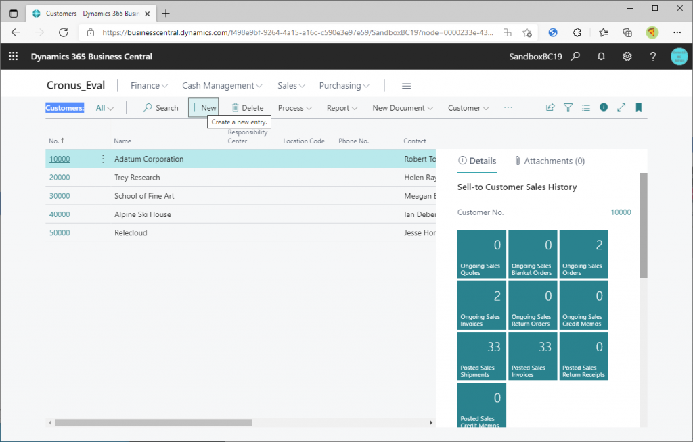Viewport: 693px width, 442px height.
Task: Open the Ongoing Sales Blanket Orders tile
Action: pyautogui.click(x=533, y=254)
